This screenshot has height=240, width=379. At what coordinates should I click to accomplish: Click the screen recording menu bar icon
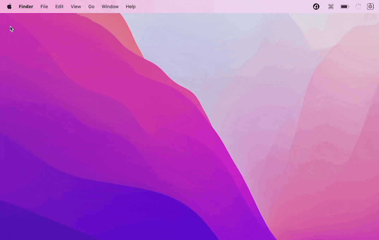pos(370,7)
